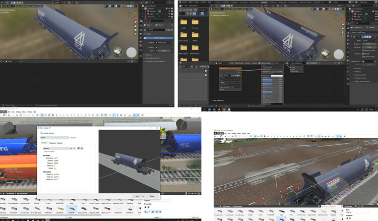This screenshot has width=378, height=221.
Task: Switch to the UV Editing workspace tab
Action: coord(244,2)
